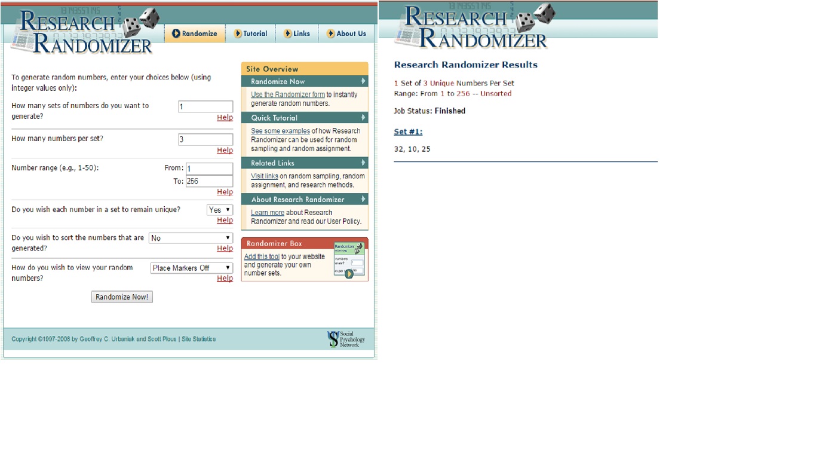Open the sort numbers No dropdown
This screenshot has height=459, width=816.
coord(191,238)
